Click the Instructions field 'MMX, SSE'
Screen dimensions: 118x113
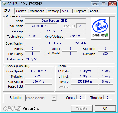[x=69, y=59]
